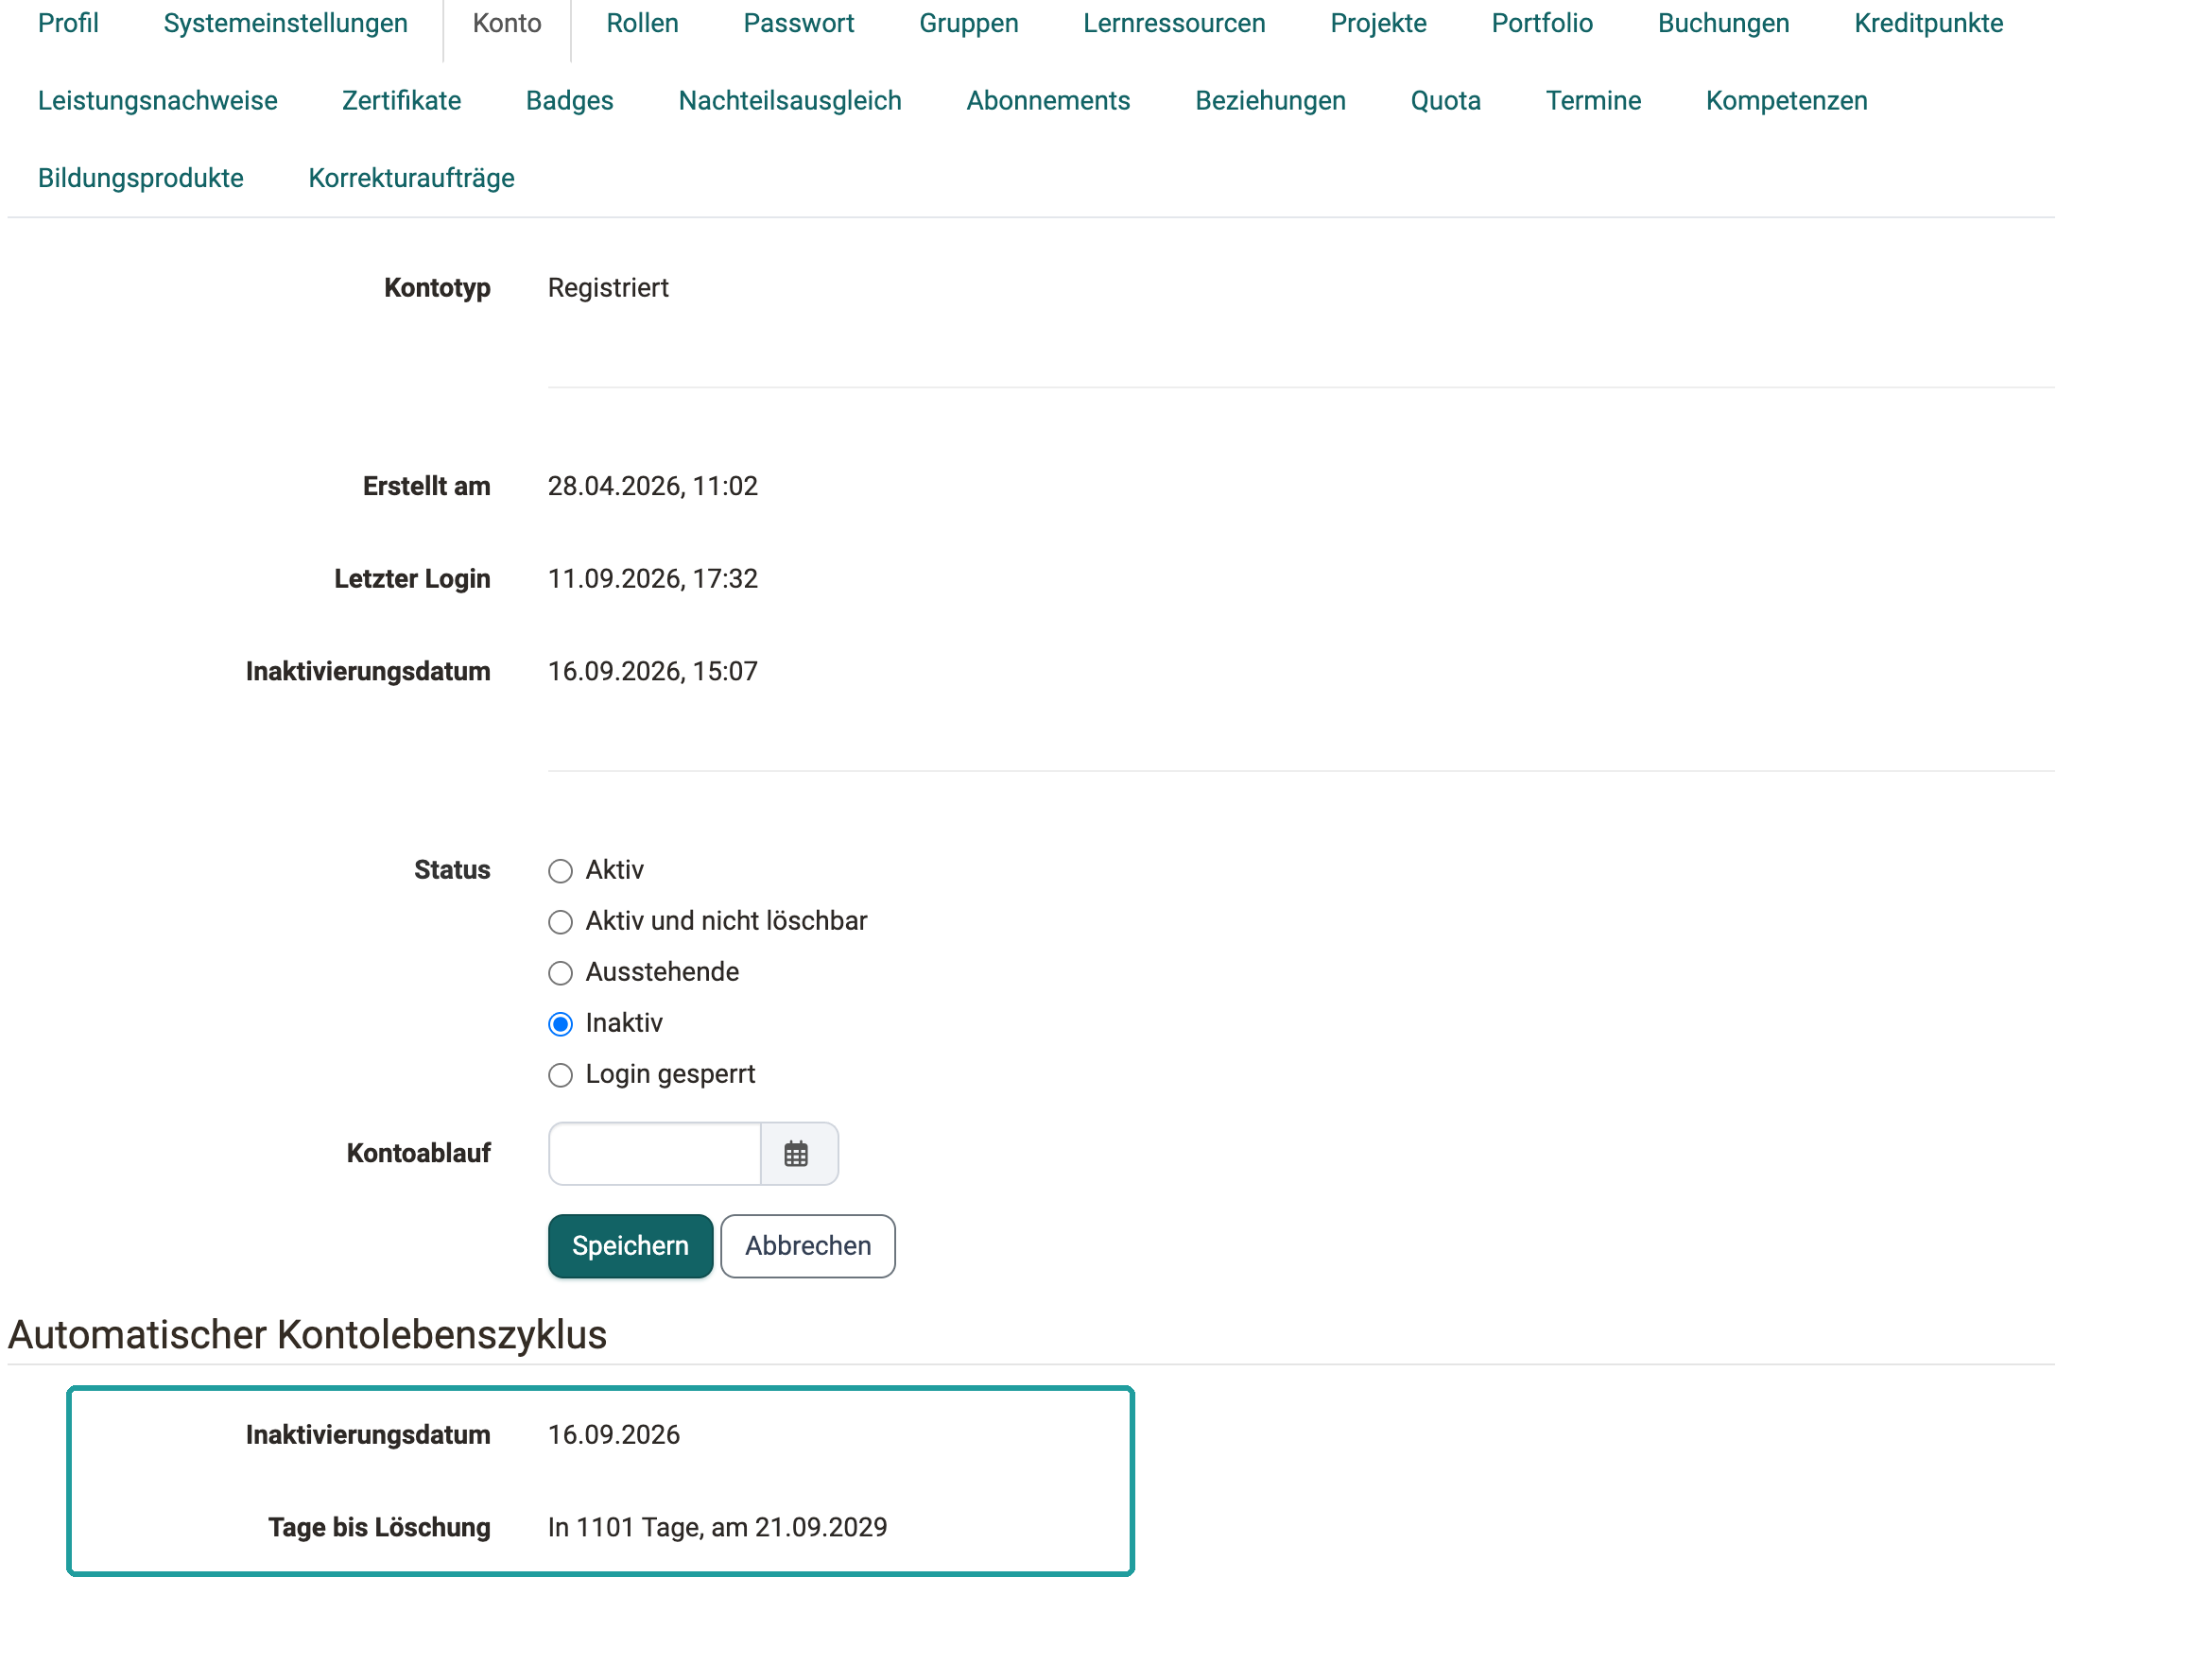The image size is (2212, 1663).
Task: Focus the Kontoablauf date input field
Action: tap(655, 1156)
